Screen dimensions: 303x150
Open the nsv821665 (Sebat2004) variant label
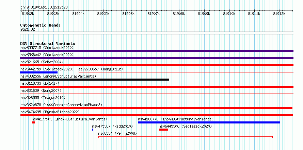pyautogui.click(x=42, y=62)
